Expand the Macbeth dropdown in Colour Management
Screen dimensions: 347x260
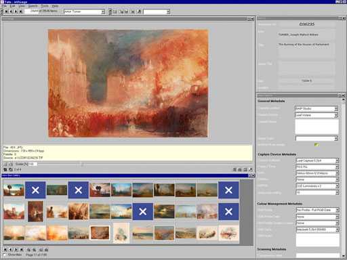pyautogui.click(x=337, y=230)
